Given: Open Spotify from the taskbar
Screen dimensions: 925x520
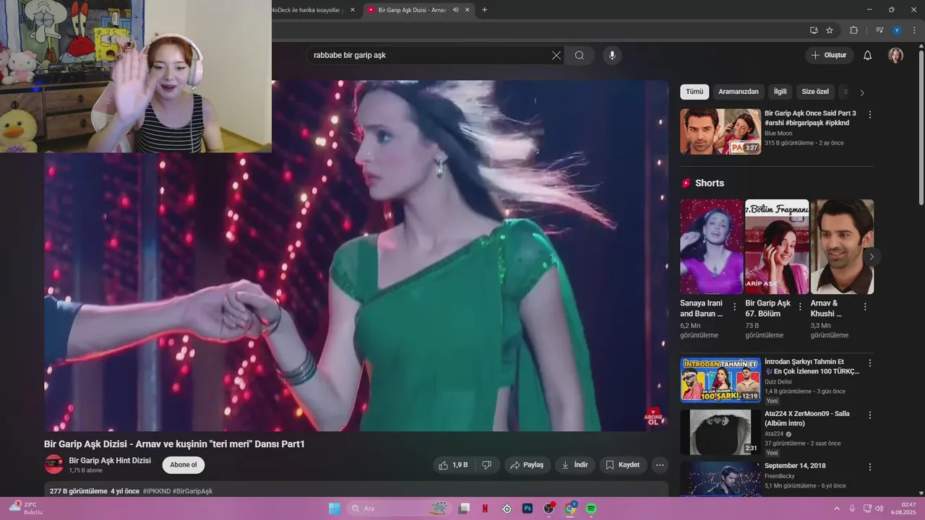Looking at the screenshot, I should point(591,508).
